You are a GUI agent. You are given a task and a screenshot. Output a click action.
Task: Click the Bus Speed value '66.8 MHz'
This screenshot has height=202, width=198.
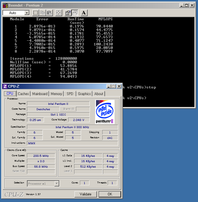coord(41,166)
